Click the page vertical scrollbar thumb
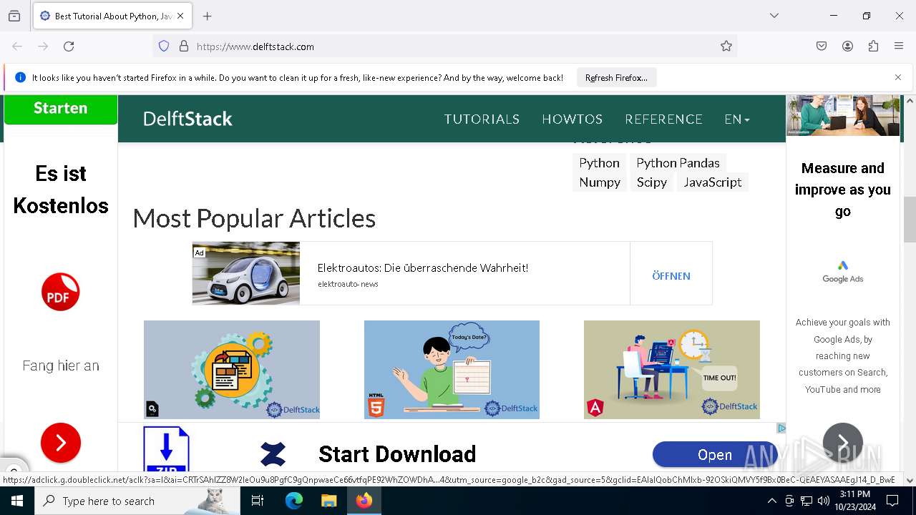The image size is (916, 515). click(x=910, y=219)
